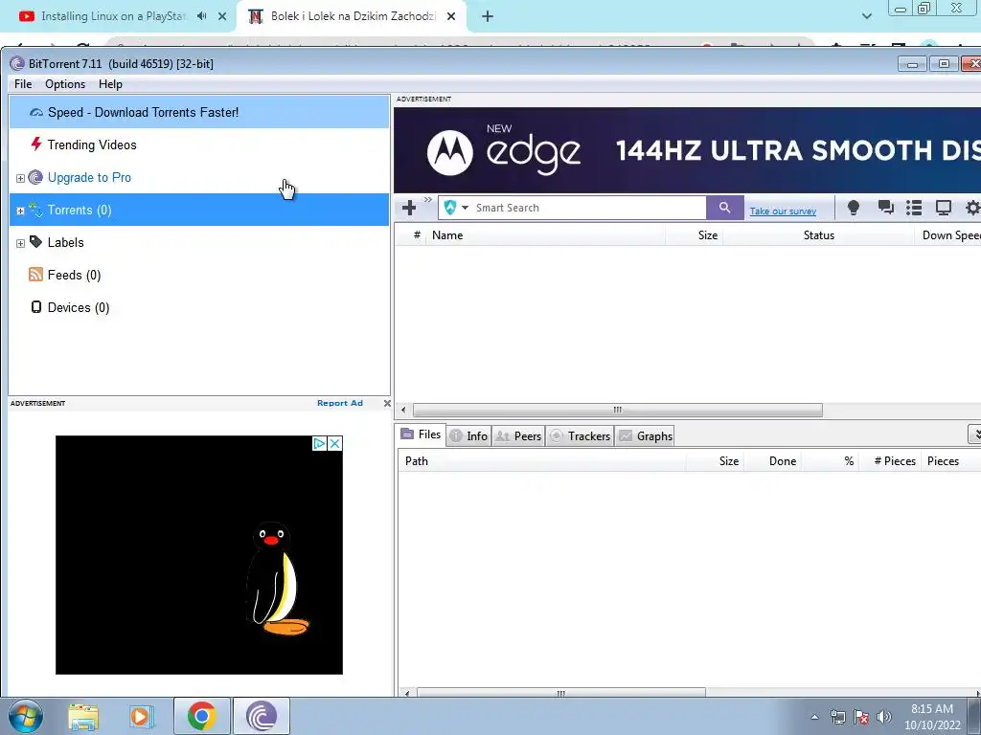
Task: Show hidden tray icons arrow
Action: pos(814,717)
